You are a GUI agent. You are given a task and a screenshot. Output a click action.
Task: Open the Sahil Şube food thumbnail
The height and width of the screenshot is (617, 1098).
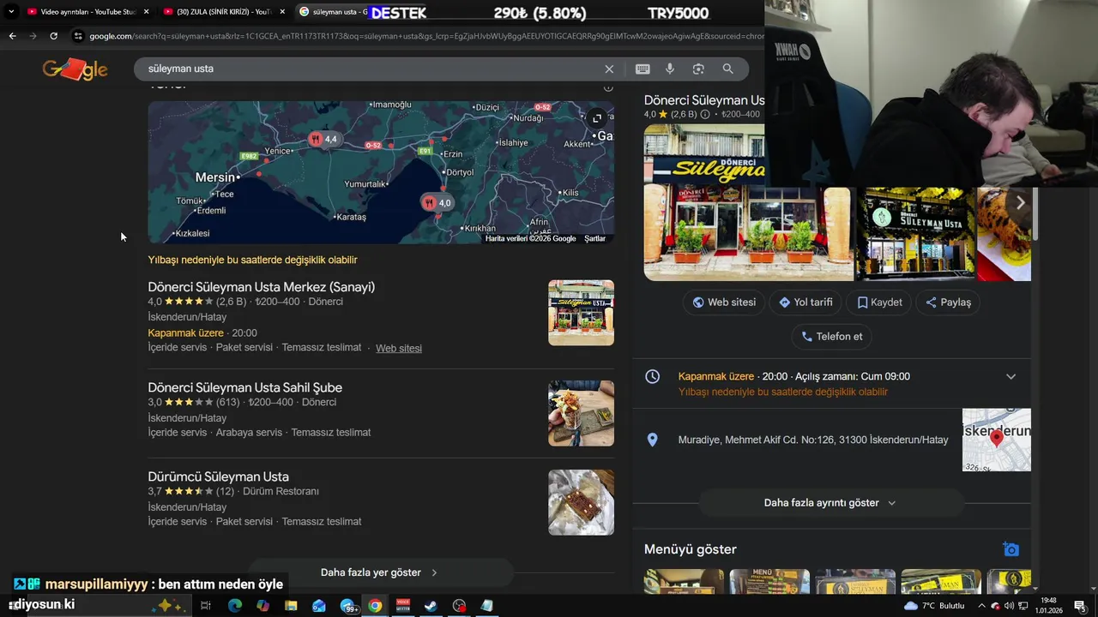pyautogui.click(x=581, y=413)
